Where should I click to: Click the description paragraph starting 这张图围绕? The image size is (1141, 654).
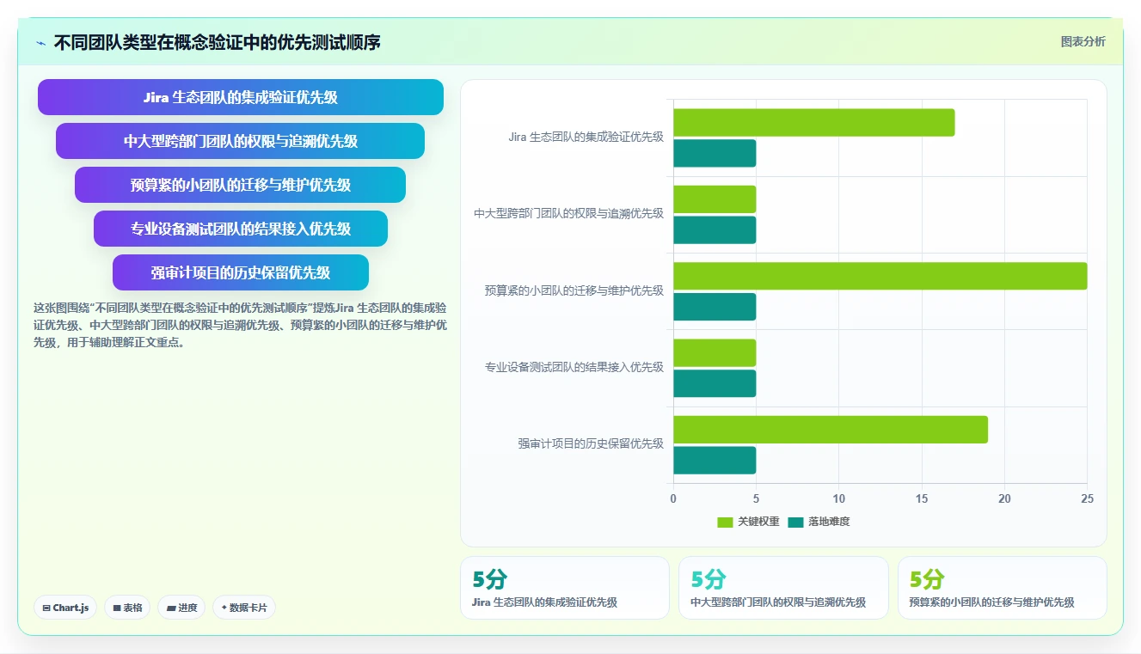(x=240, y=325)
